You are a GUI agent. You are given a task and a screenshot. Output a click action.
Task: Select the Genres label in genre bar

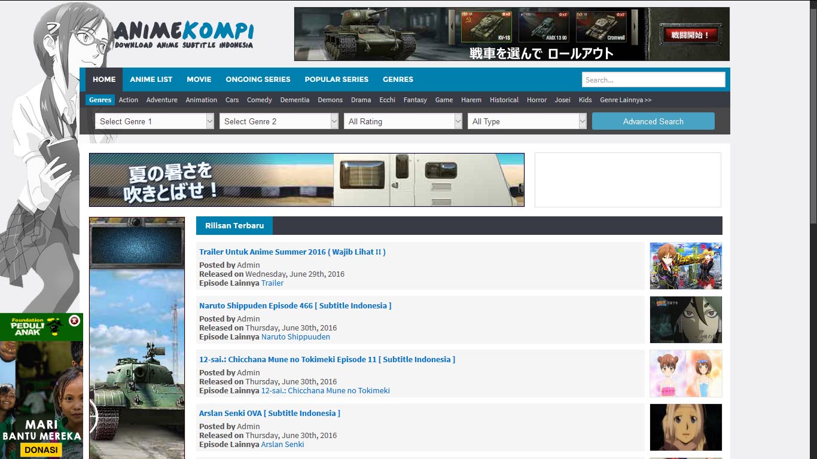point(100,100)
